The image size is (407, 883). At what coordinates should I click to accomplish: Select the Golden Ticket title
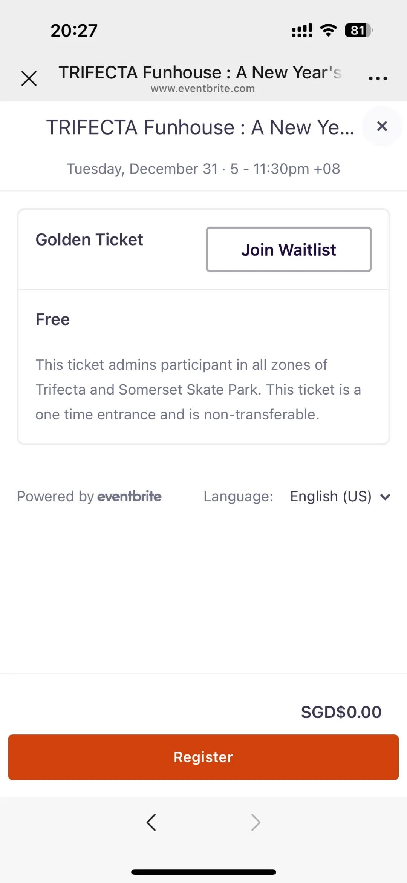(89, 240)
